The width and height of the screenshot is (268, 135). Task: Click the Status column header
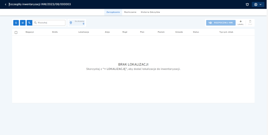click(196, 32)
